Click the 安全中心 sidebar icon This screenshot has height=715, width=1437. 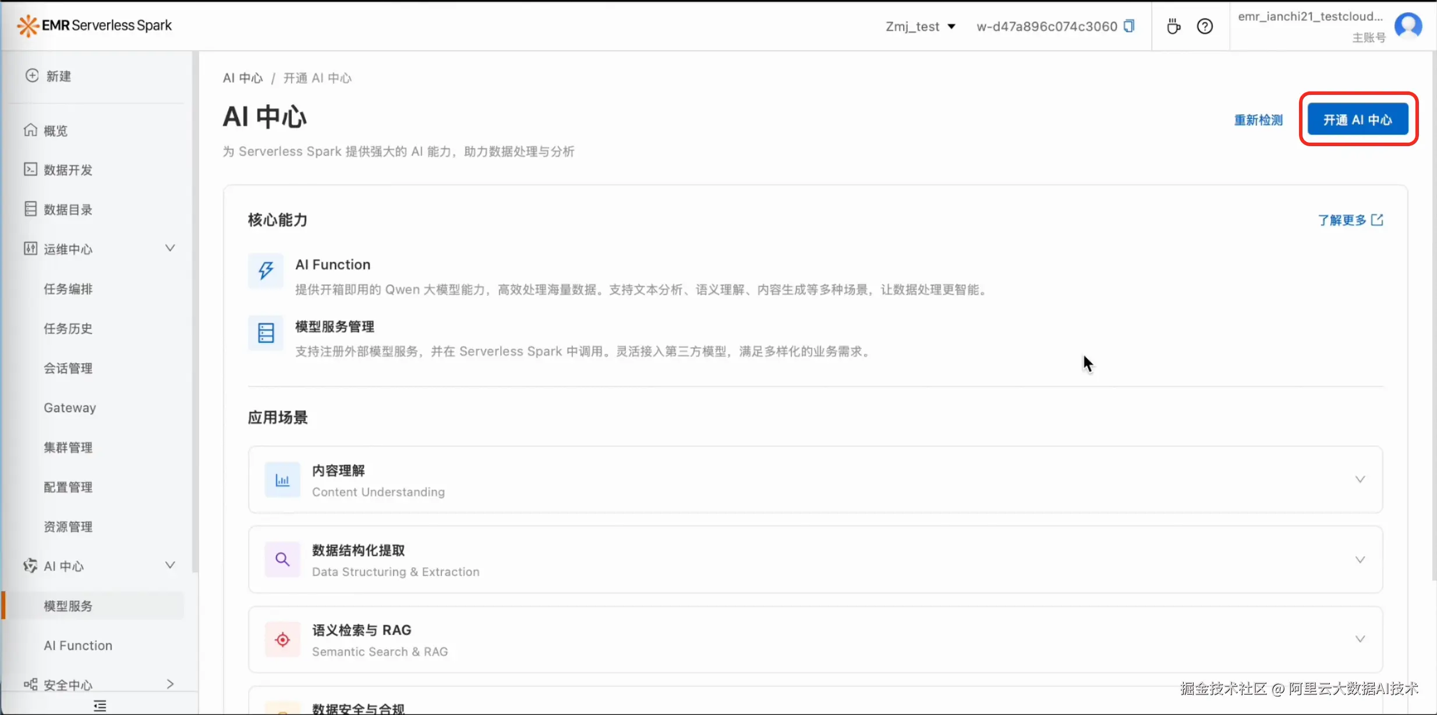[x=30, y=684]
